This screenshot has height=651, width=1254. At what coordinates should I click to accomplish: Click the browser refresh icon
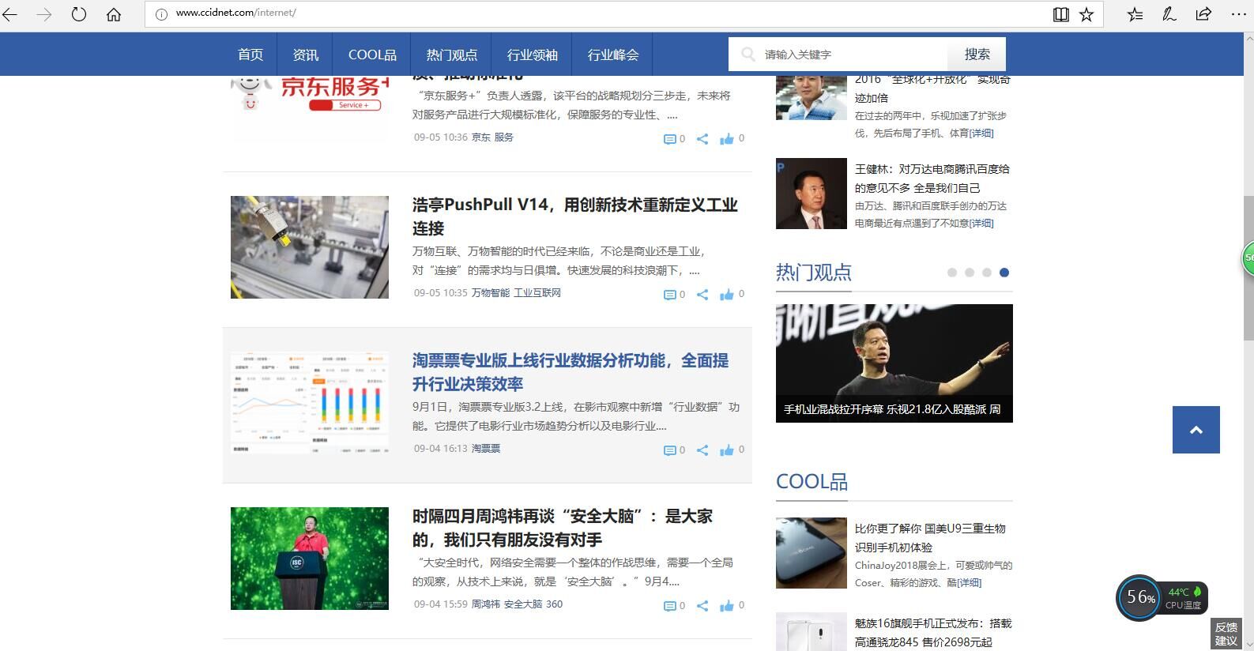point(79,14)
